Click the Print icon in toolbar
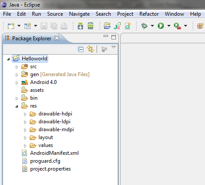 [64, 26]
